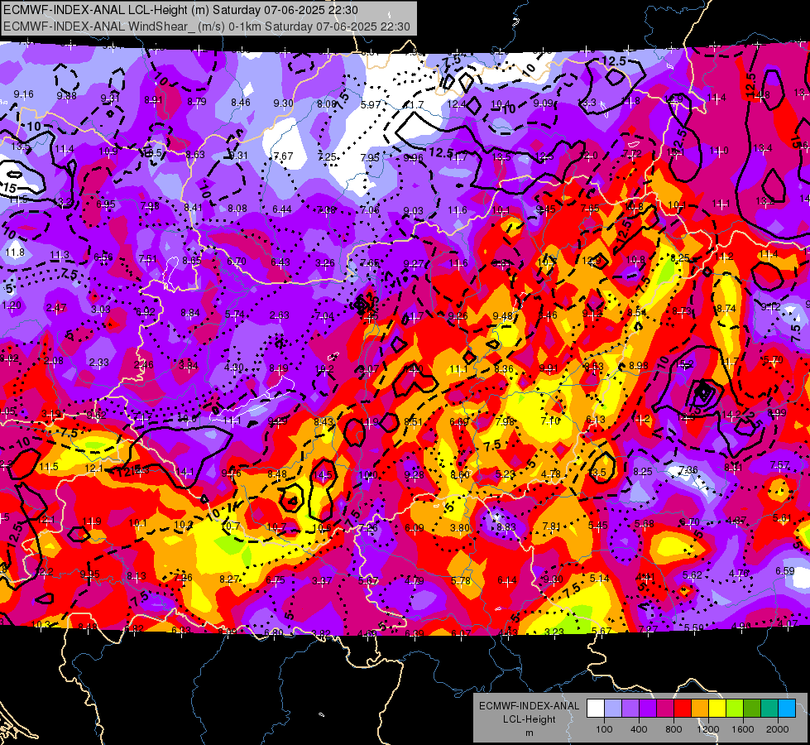Viewport: 810px width, 745px height.
Task: Click the map value 9.16
Action: 24,94
